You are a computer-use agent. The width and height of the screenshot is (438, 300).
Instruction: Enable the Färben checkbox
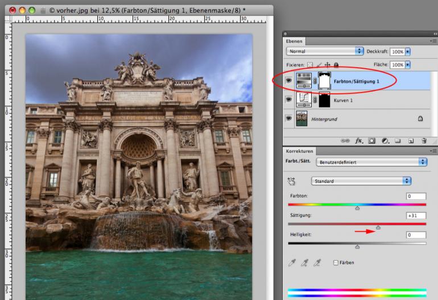pos(336,262)
